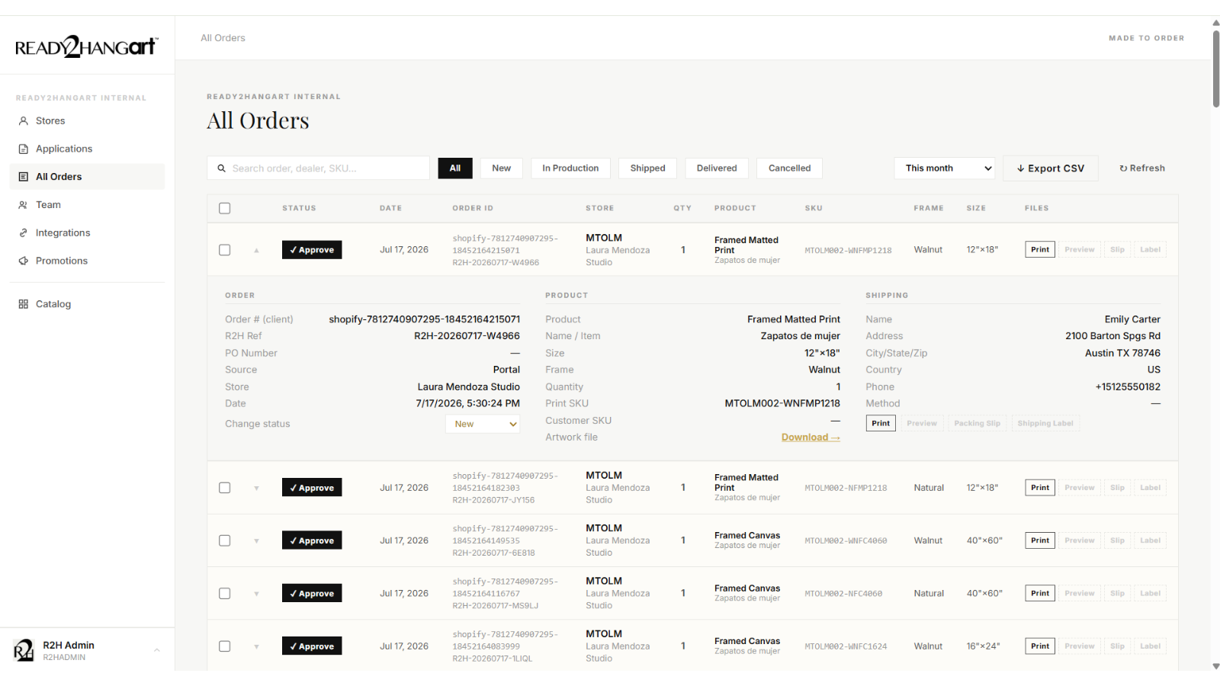Click the All Orders breadcrumb

point(223,38)
